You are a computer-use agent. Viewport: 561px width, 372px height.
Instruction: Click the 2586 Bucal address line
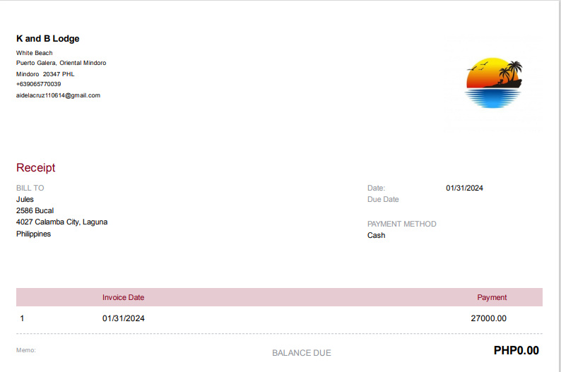point(35,210)
